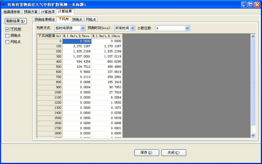Select cell 337.8819
Image resolution: width=262 pixels, height=164 pixels.
coord(107,72)
